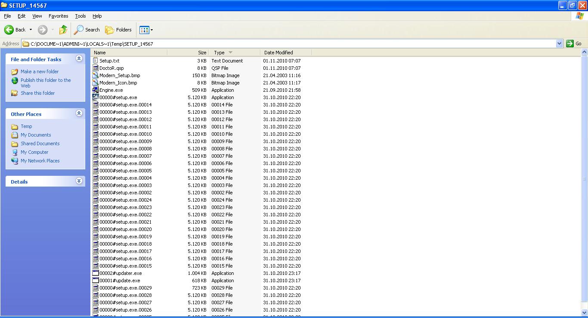Select file name 00000#setup.exe.00015

click(x=126, y=266)
